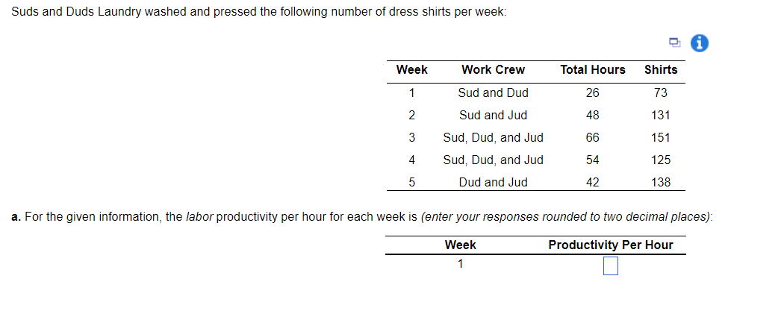The image size is (784, 311).
Task: Select the Work Crew column header
Action: (x=493, y=70)
